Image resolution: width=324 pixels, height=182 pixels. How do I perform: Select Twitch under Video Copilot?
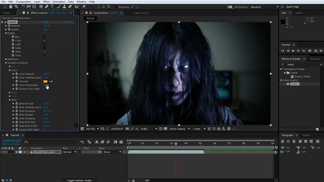point(294,84)
